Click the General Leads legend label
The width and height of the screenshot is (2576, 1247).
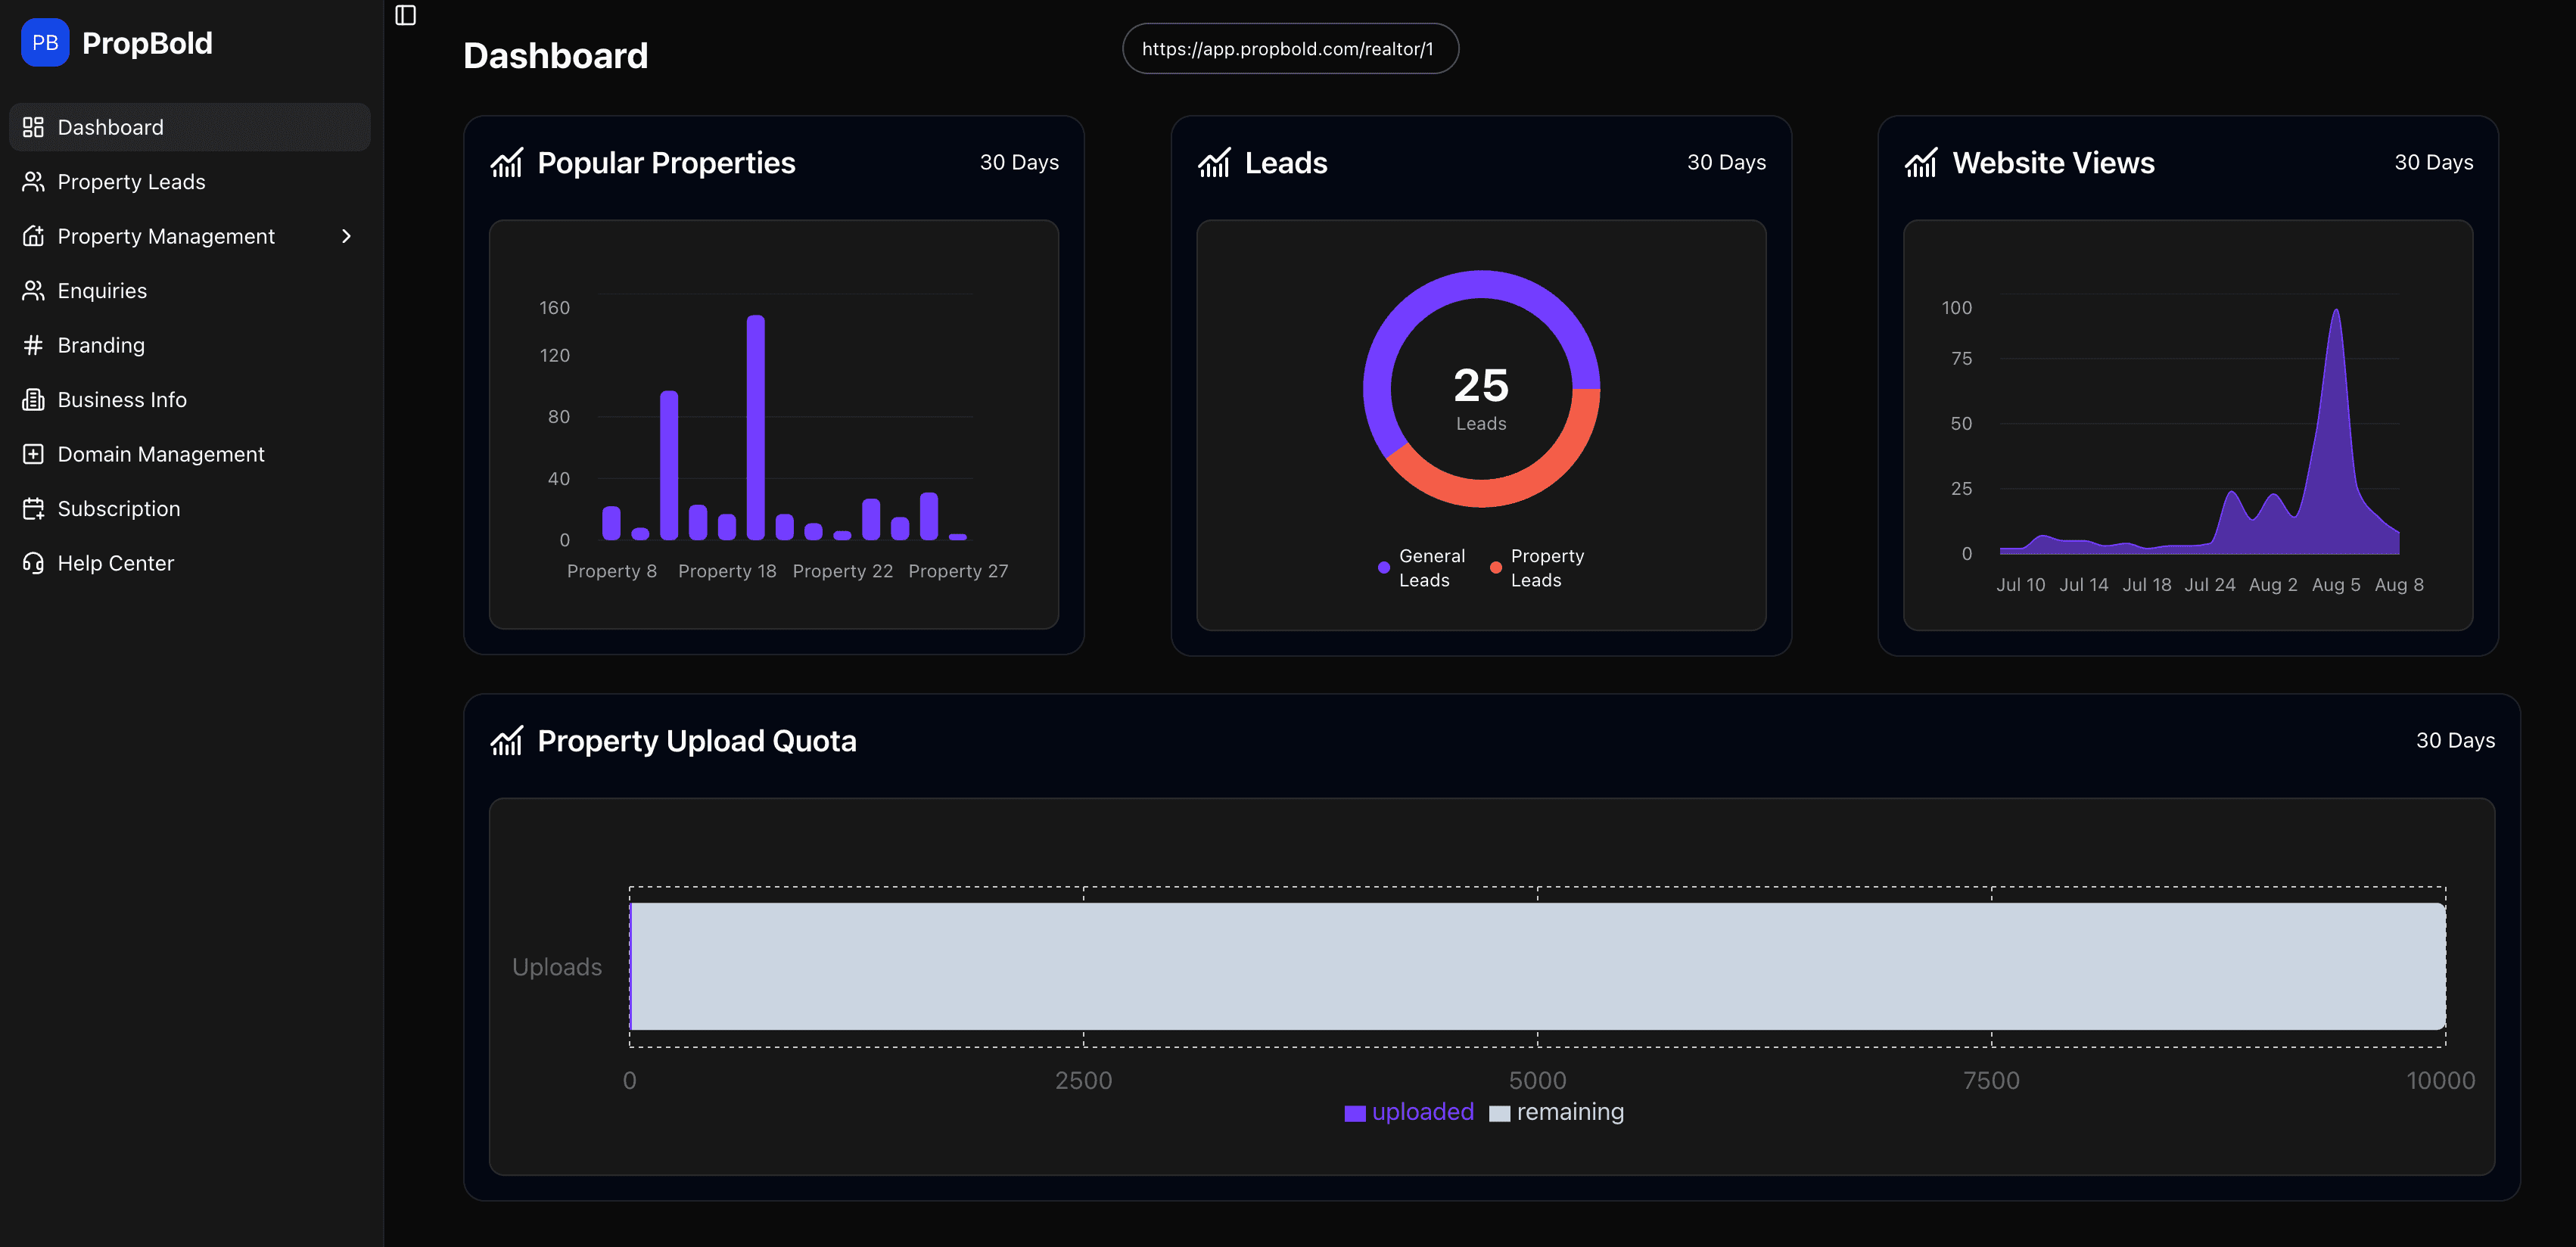coord(1432,567)
